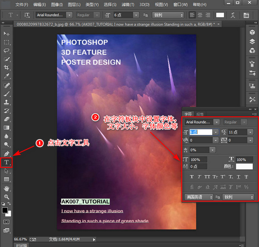This screenshot has width=259, height=247.
Task: Select the History Brush tool
Action: (x=6, y=111)
